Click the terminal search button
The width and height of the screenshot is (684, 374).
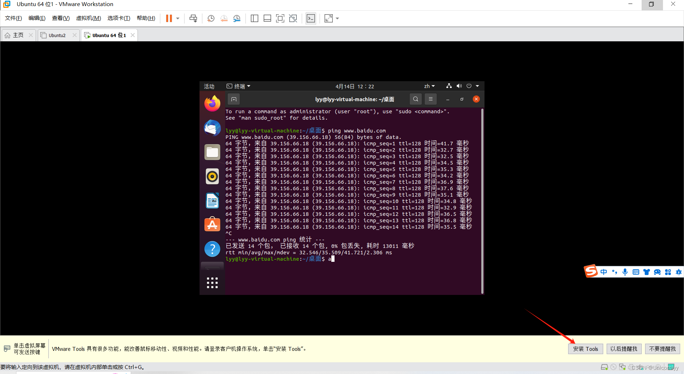416,99
